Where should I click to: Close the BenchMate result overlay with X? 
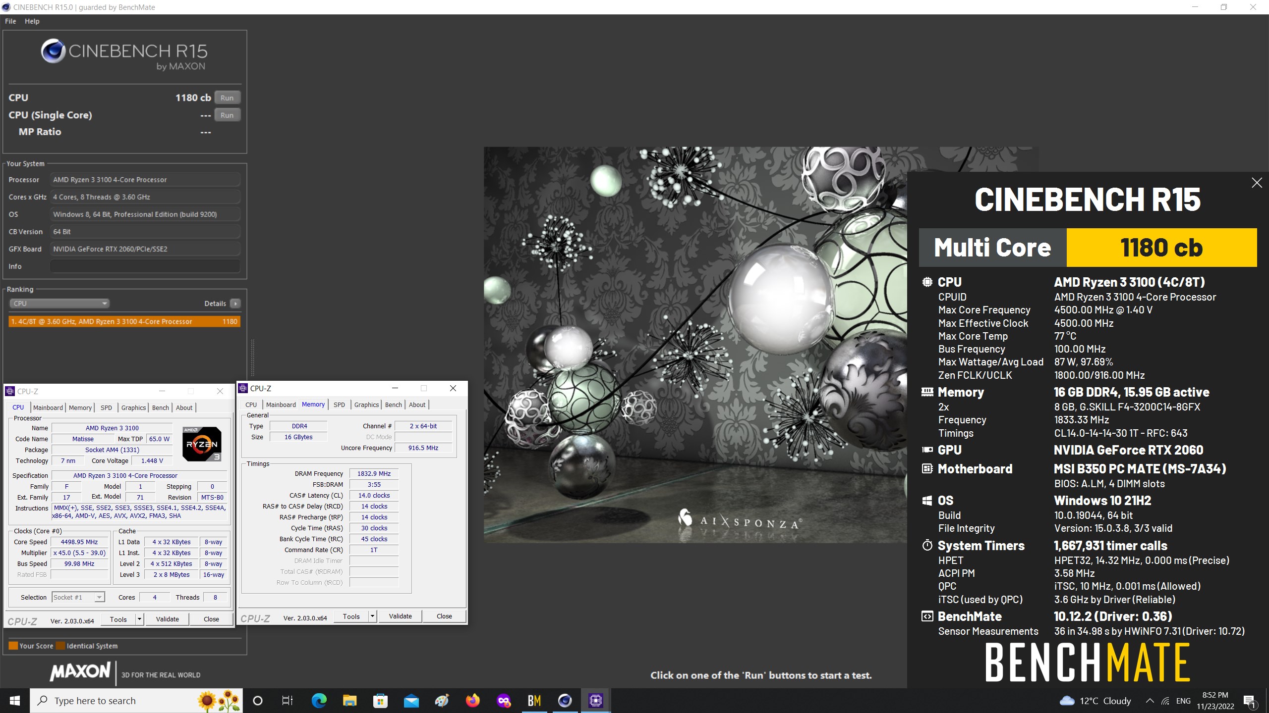1257,183
